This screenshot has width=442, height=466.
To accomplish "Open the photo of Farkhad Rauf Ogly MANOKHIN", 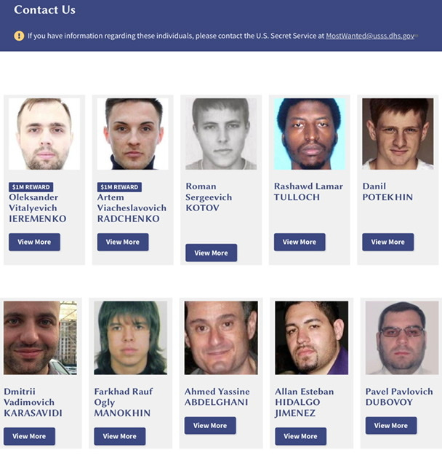I will [x=131, y=338].
